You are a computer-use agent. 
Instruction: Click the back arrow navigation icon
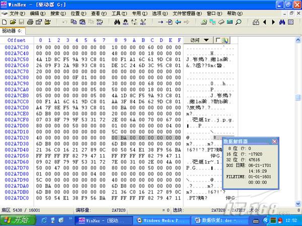[x=178, y=22]
